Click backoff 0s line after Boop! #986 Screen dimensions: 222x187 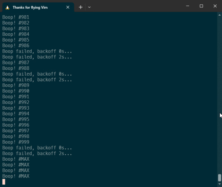(x=37, y=51)
